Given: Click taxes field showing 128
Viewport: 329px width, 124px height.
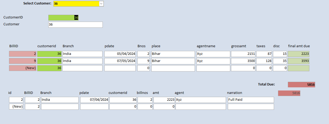Looking at the screenshot, I should coord(264,61).
